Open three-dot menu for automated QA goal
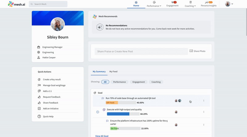The image size is (247, 137). 204,101
